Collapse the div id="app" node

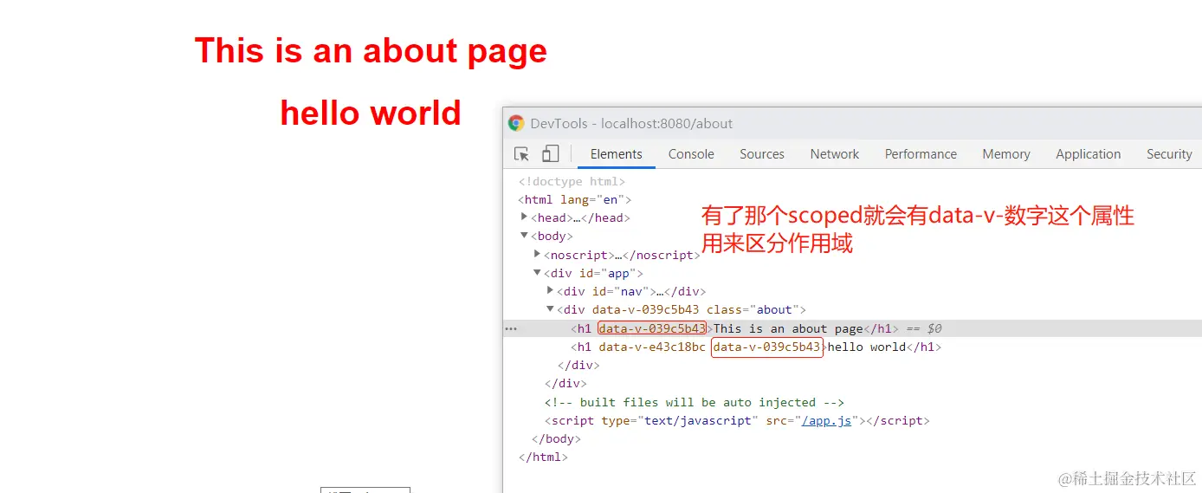537,273
